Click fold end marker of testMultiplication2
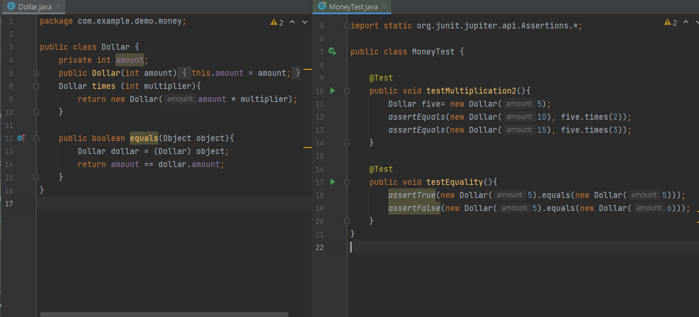The image size is (699, 317). coord(347,143)
